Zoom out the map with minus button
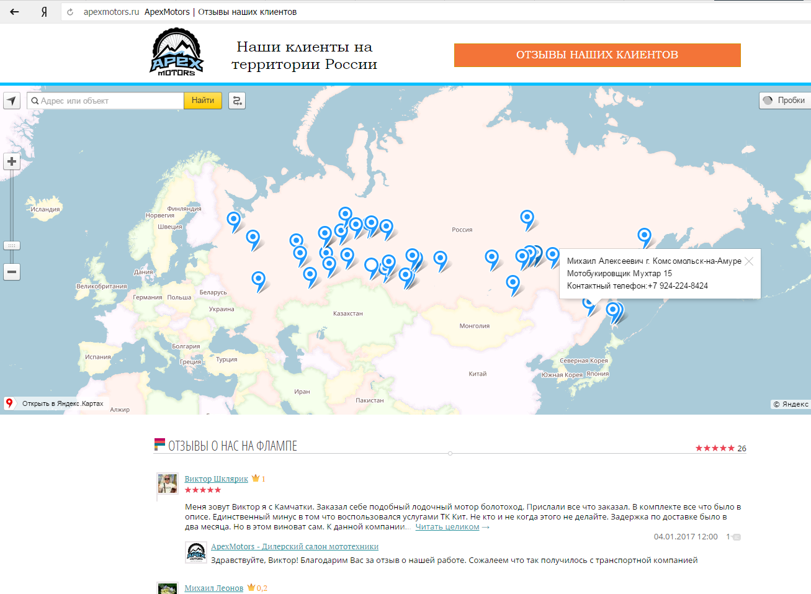Image resolution: width=811 pixels, height=594 pixels. pos(12,272)
